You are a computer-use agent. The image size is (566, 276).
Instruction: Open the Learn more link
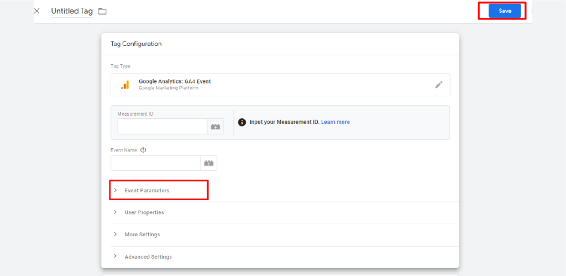click(336, 122)
